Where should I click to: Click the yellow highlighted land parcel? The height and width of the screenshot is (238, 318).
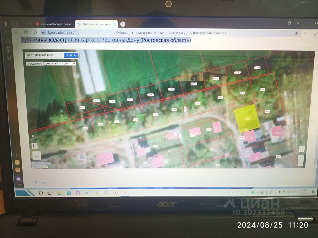(247, 118)
